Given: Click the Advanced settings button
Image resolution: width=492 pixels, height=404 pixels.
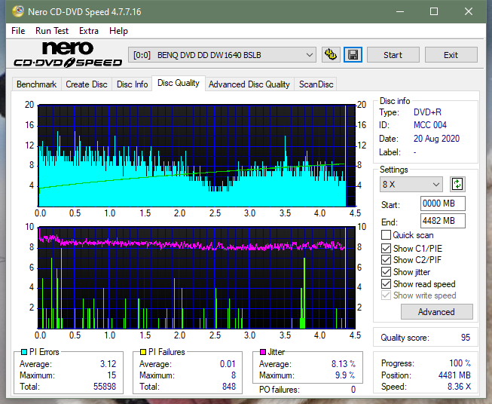Looking at the screenshot, I should coord(436,312).
